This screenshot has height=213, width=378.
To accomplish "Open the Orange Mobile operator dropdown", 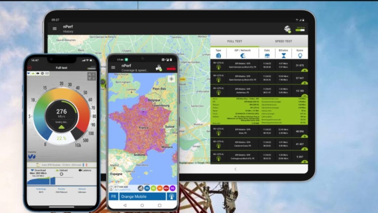I will [142, 197].
